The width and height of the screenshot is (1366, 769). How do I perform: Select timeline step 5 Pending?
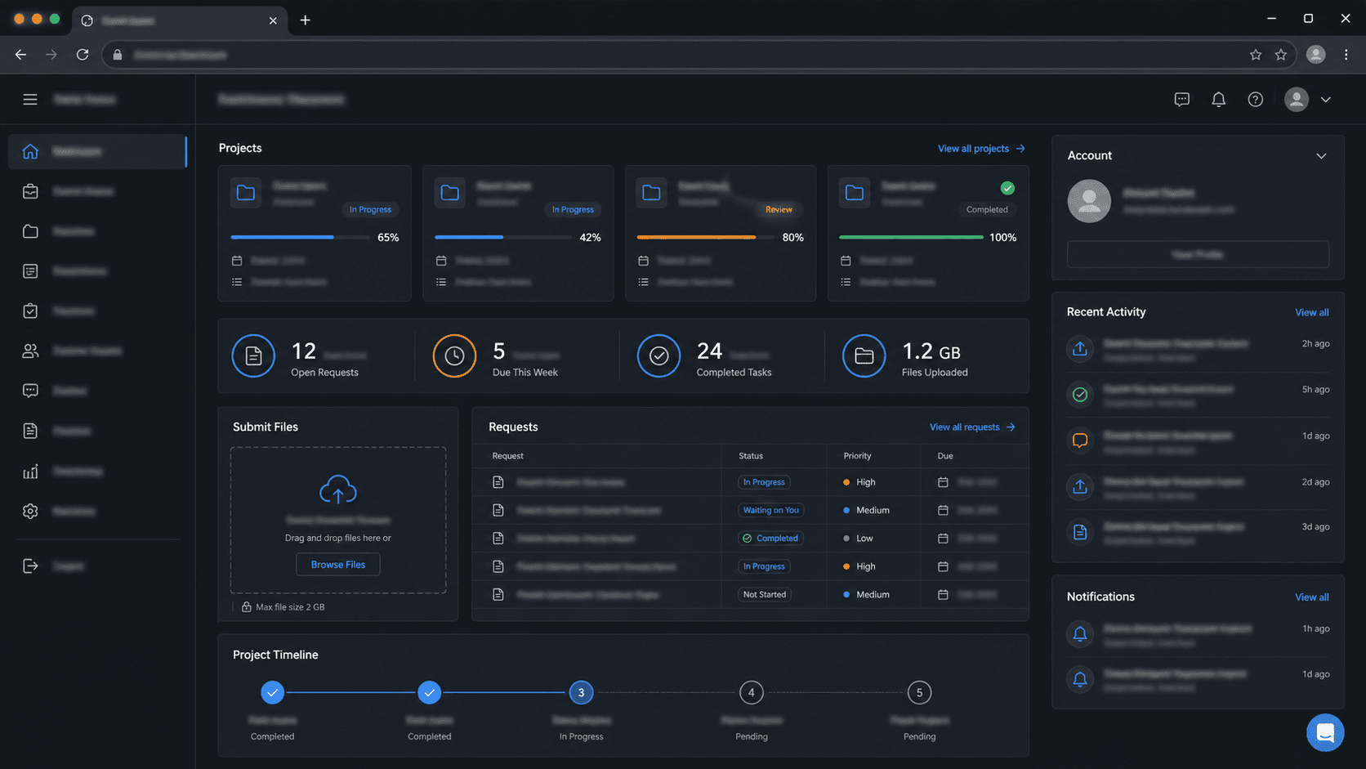coord(919,693)
